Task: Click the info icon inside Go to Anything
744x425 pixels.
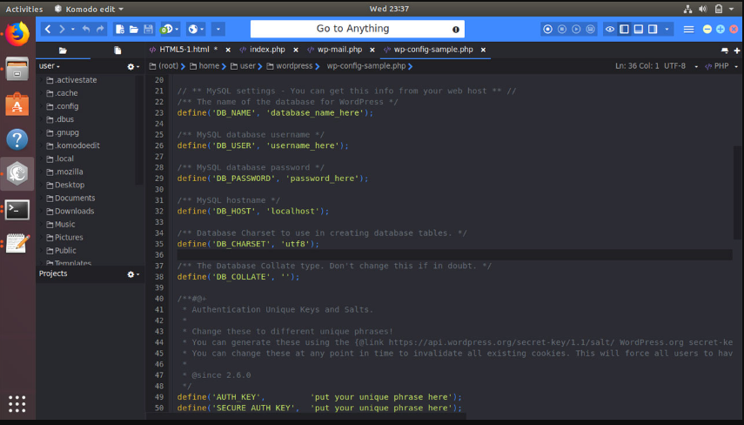Action: [x=455, y=30]
